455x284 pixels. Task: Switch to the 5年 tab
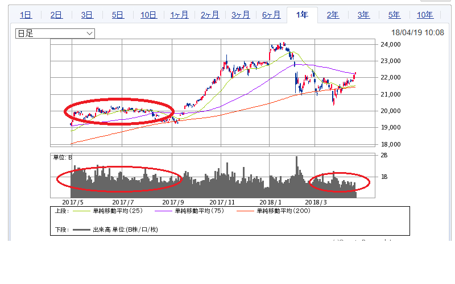(394, 15)
